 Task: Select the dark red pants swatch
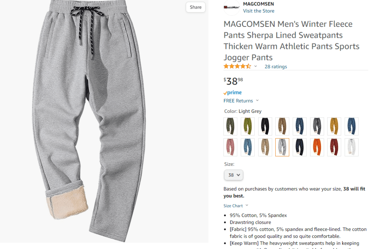click(334, 147)
